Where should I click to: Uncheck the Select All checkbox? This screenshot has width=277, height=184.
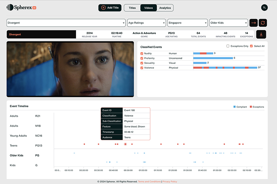(x=251, y=46)
